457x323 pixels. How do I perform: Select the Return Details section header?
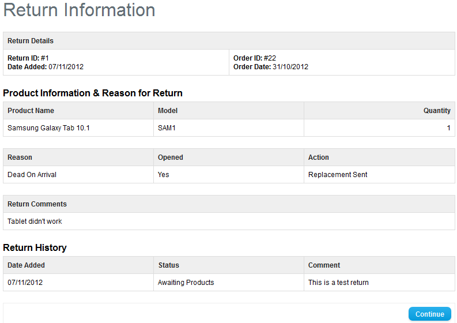click(31, 41)
